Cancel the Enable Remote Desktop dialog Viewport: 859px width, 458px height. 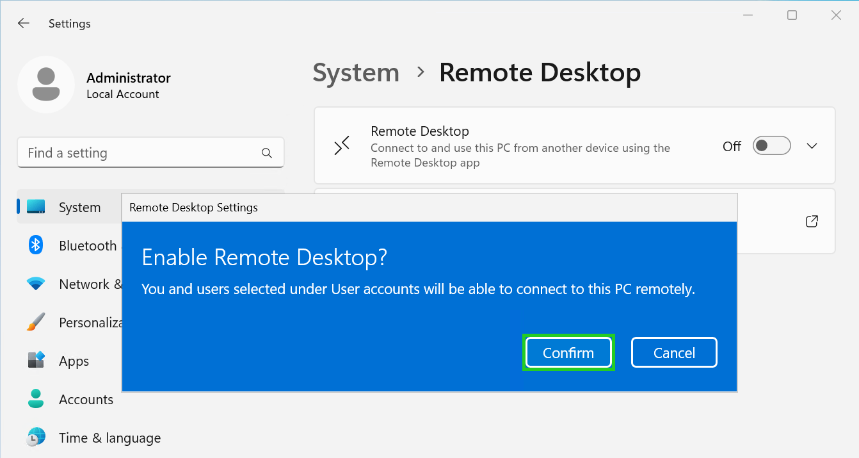674,352
